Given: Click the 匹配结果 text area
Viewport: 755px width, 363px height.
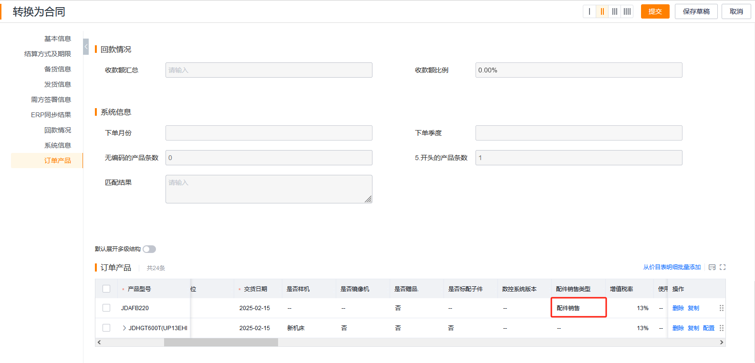Looking at the screenshot, I should [269, 189].
